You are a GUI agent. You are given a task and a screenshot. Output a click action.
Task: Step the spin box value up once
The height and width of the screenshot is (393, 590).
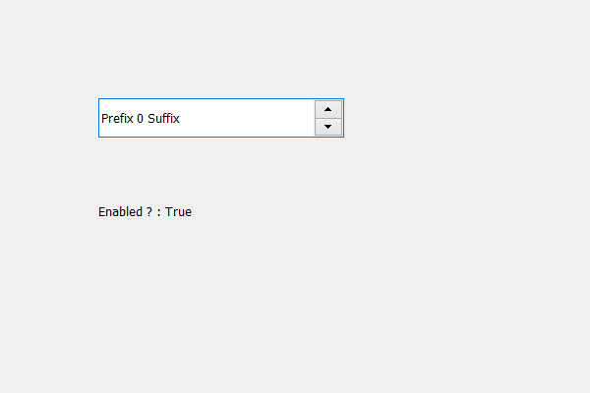click(x=327, y=109)
